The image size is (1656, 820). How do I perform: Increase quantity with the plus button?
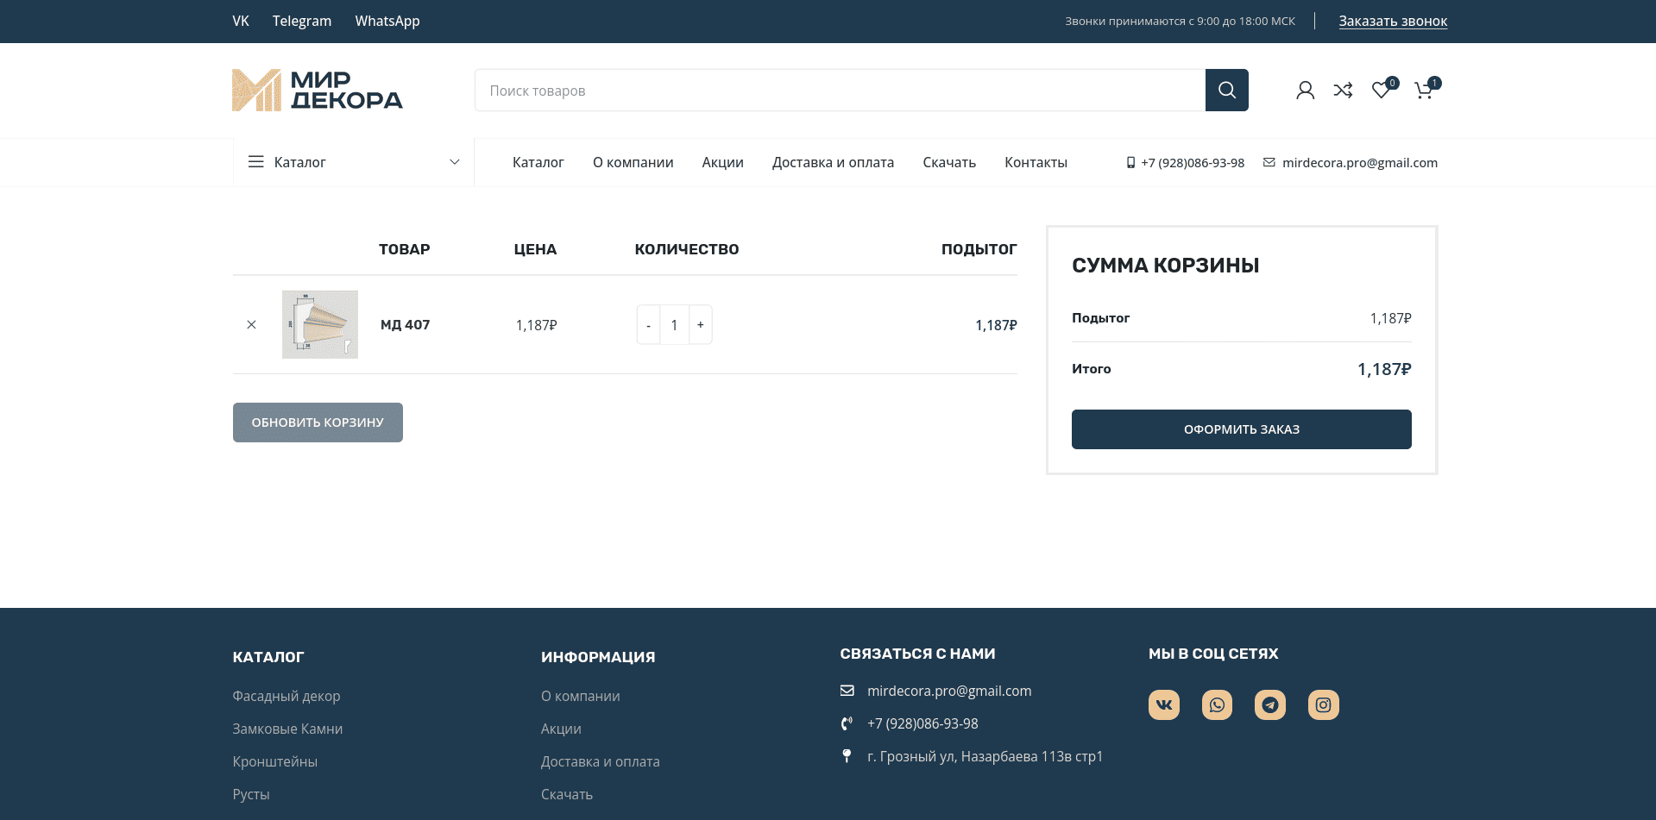(701, 325)
